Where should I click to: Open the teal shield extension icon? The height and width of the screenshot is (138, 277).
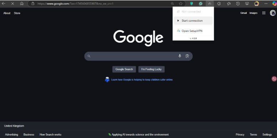191,4
